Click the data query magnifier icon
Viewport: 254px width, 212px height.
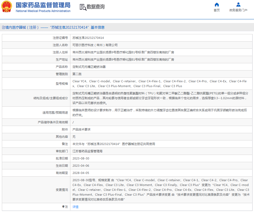(83, 7)
